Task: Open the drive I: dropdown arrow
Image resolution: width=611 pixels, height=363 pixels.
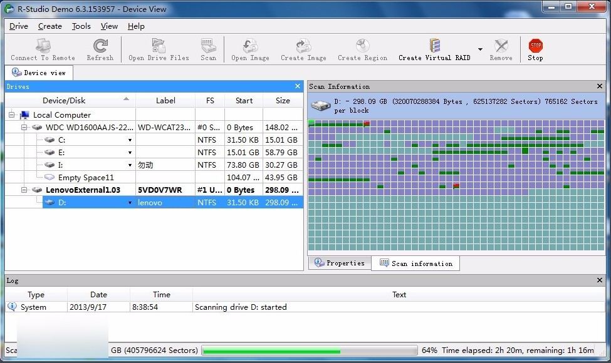Action: tap(130, 165)
